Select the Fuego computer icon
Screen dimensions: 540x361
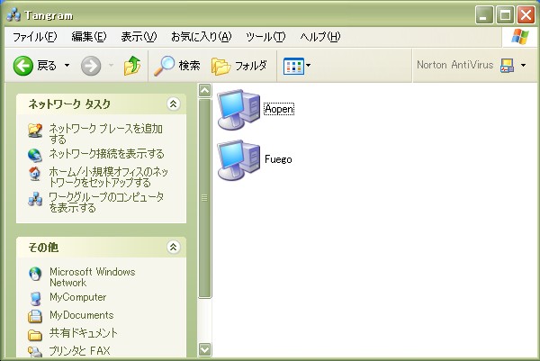pyautogui.click(x=238, y=160)
